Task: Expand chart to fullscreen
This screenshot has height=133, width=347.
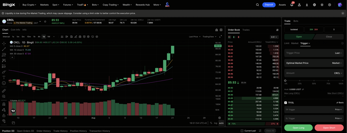Action: pyautogui.click(x=220, y=36)
